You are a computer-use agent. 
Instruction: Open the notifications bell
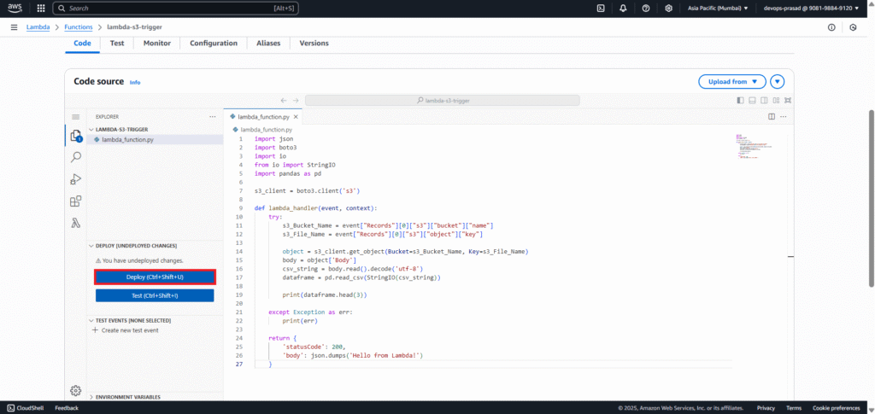(623, 9)
